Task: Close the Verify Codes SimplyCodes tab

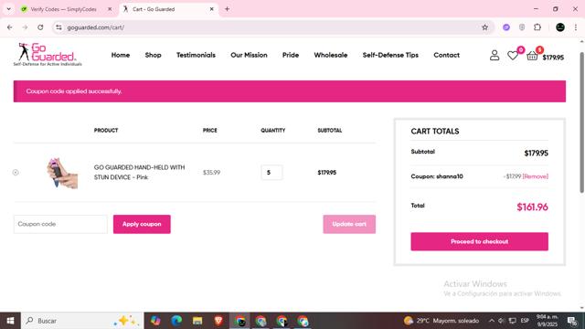Action: tap(110, 9)
